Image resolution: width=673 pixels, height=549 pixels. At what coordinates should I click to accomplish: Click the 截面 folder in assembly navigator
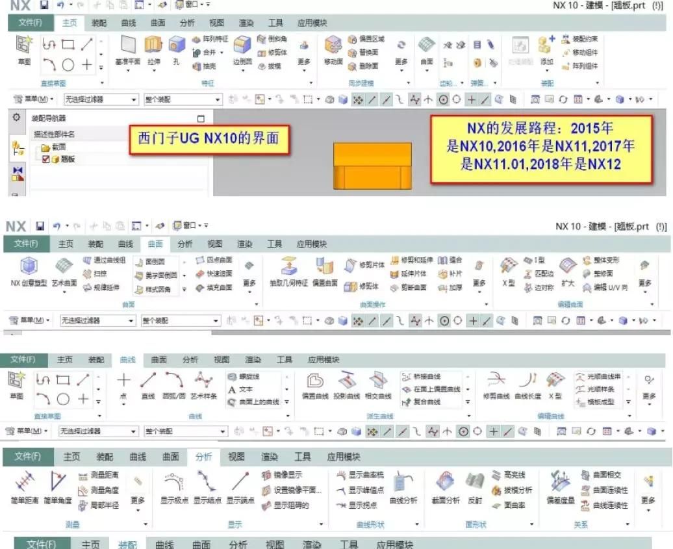[54, 147]
